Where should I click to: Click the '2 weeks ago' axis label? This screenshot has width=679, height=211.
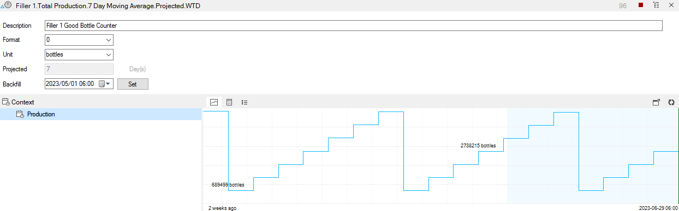point(222,208)
